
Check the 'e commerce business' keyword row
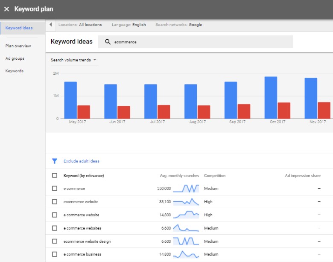55,254
